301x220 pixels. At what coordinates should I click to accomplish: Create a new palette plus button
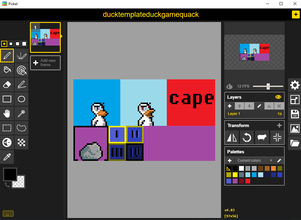pyautogui.click(x=230, y=161)
